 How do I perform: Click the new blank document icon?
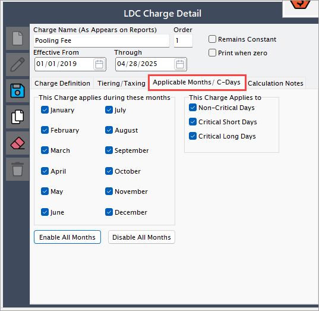pyautogui.click(x=17, y=38)
